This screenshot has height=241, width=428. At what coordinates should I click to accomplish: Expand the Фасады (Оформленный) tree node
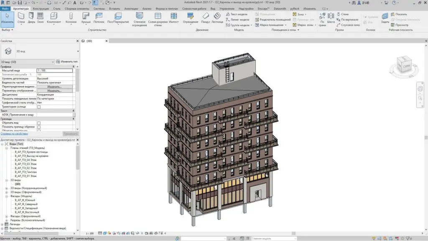pyautogui.click(x=6, y=216)
